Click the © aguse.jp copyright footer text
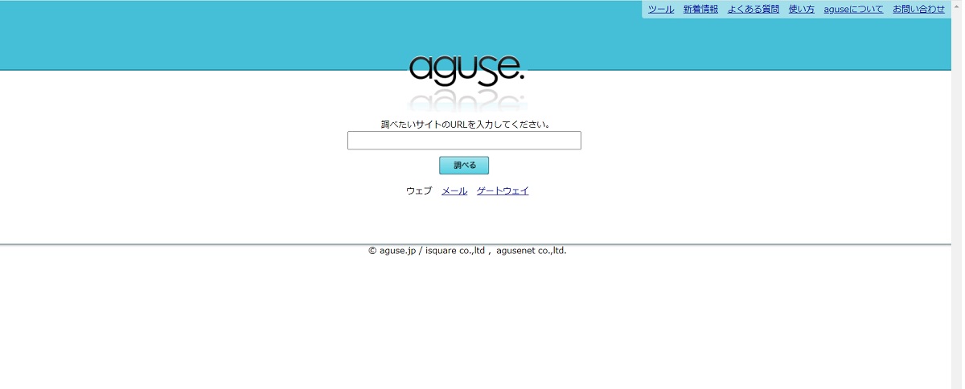This screenshot has height=389, width=965. 467,251
